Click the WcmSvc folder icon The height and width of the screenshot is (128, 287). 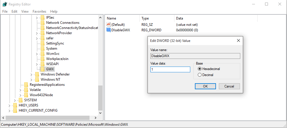42,54
